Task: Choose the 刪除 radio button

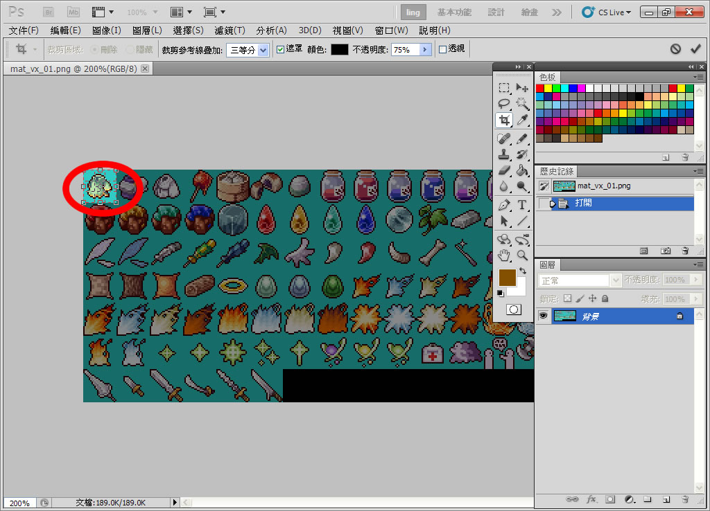Action: click(94, 49)
